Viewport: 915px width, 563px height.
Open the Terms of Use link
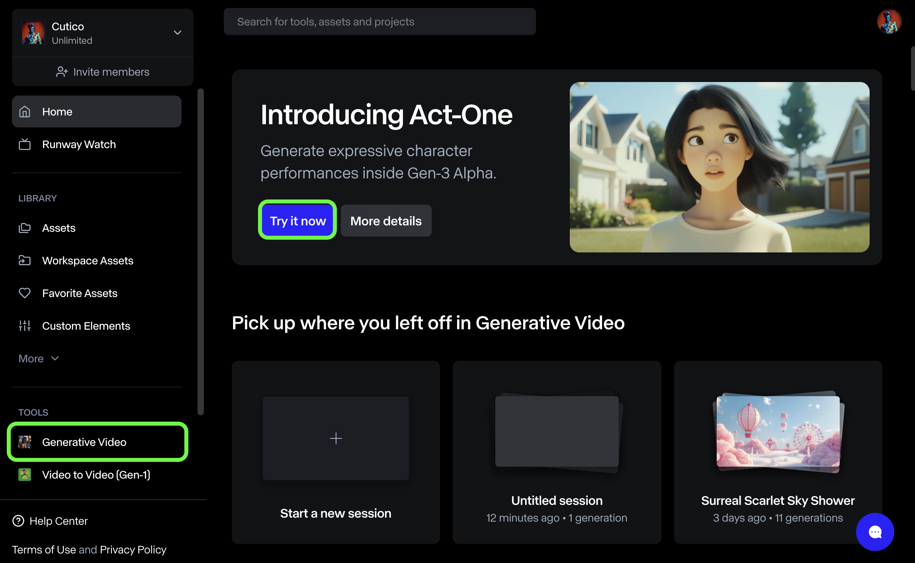click(44, 549)
